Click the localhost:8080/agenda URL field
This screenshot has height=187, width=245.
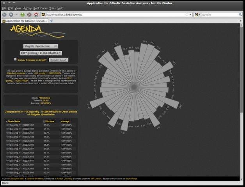click(115, 15)
